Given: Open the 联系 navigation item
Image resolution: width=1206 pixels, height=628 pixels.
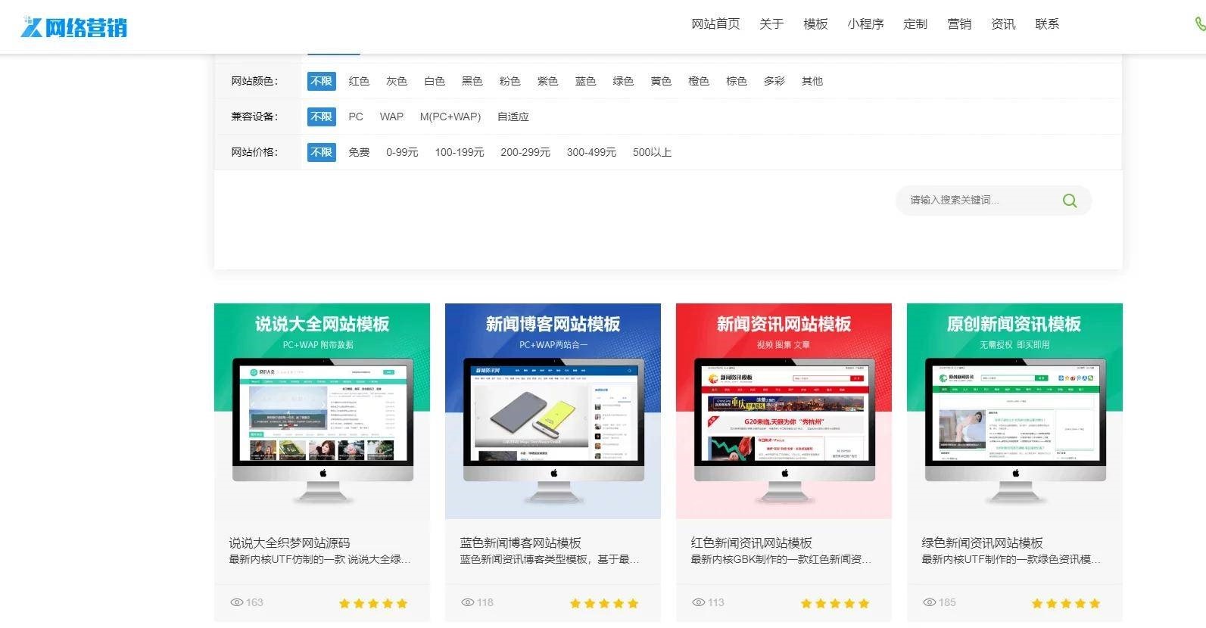Looking at the screenshot, I should point(1047,24).
